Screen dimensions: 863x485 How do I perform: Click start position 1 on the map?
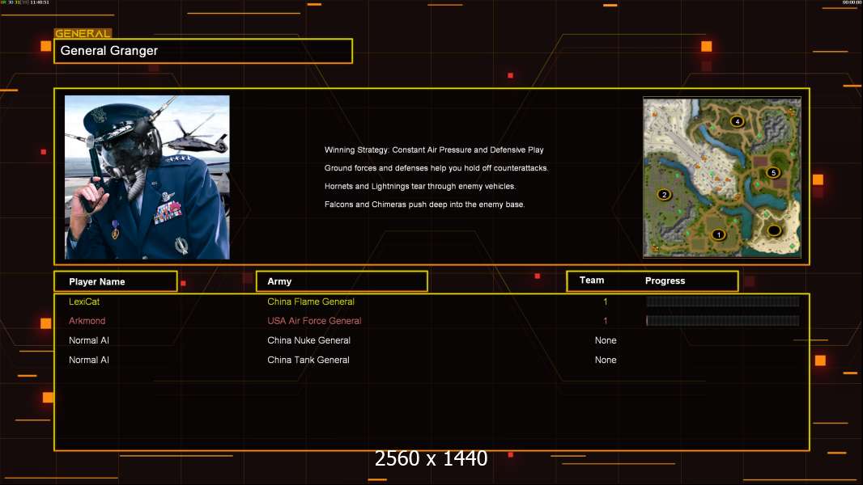718,234
